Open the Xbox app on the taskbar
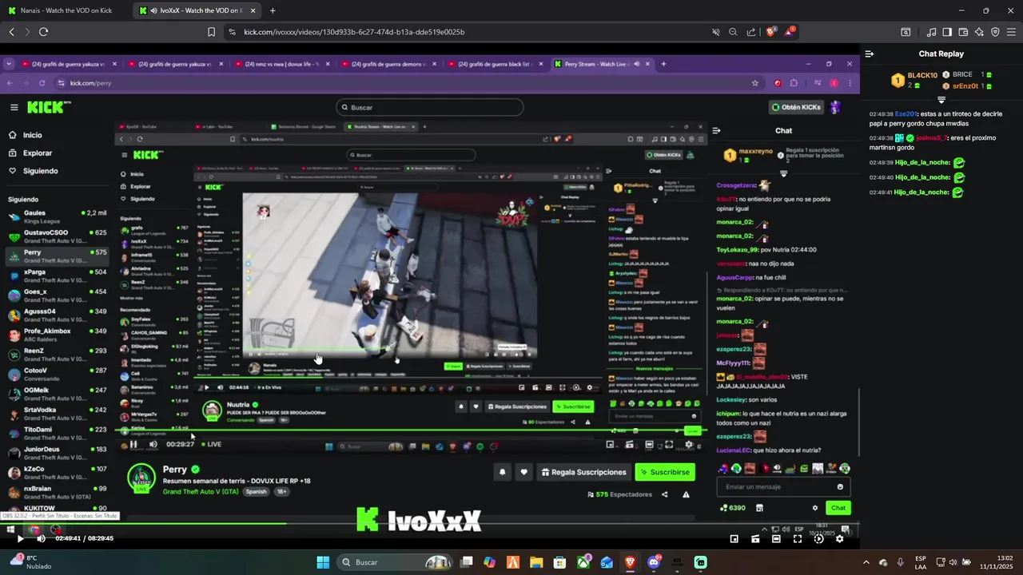The height and width of the screenshot is (575, 1023). (x=584, y=562)
